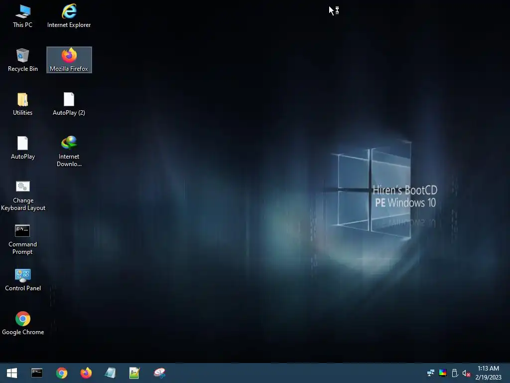Click the colorful display tray icon
Viewport: 510px width, 383px height.
point(443,373)
